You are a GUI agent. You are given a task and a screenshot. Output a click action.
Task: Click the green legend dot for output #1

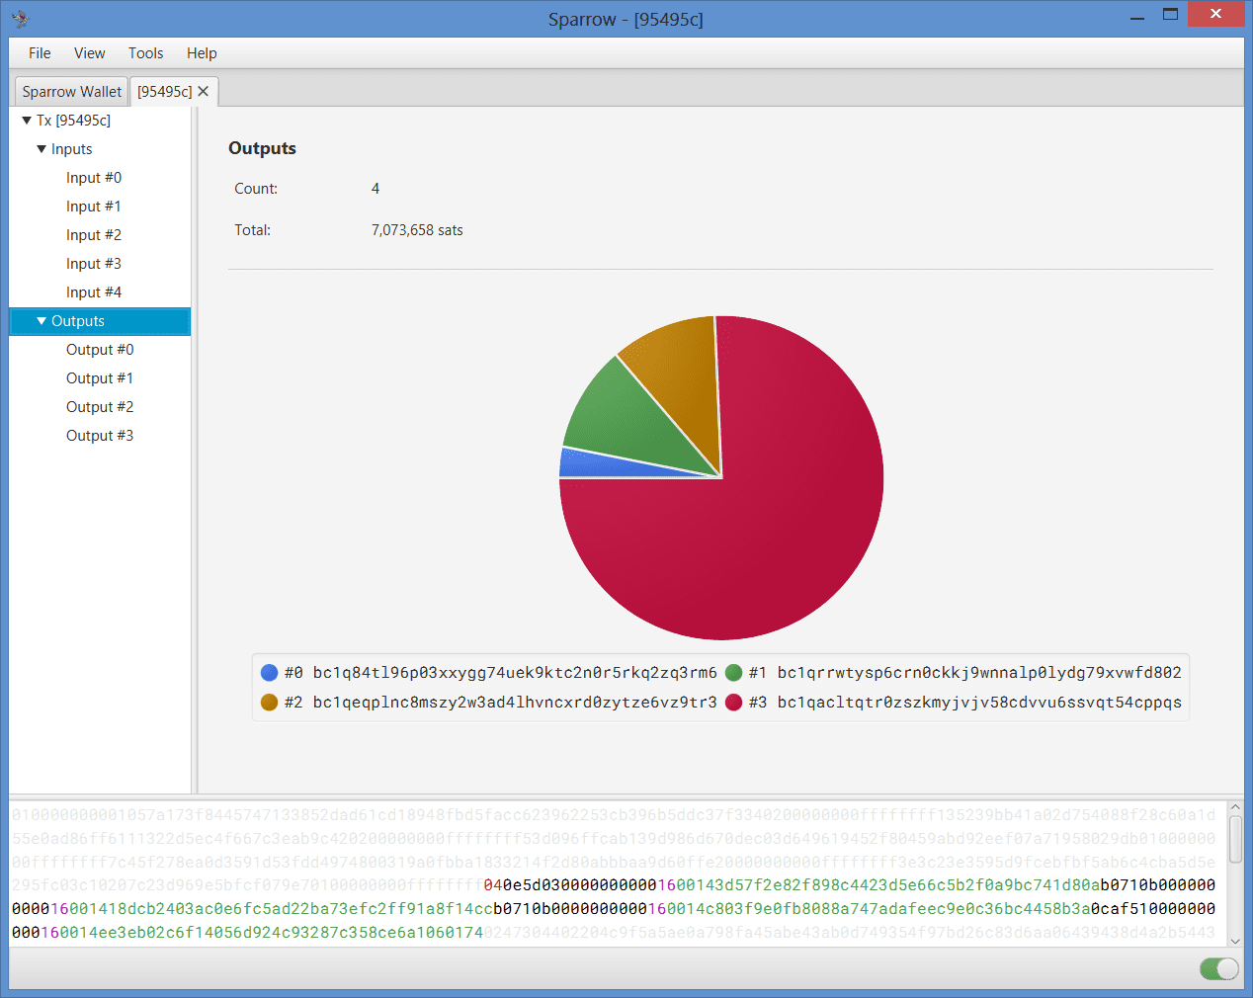pos(733,673)
